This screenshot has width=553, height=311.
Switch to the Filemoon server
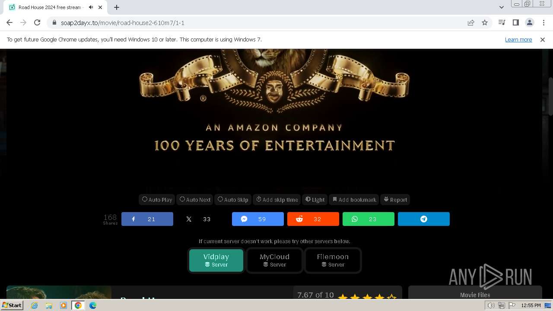[x=333, y=260]
